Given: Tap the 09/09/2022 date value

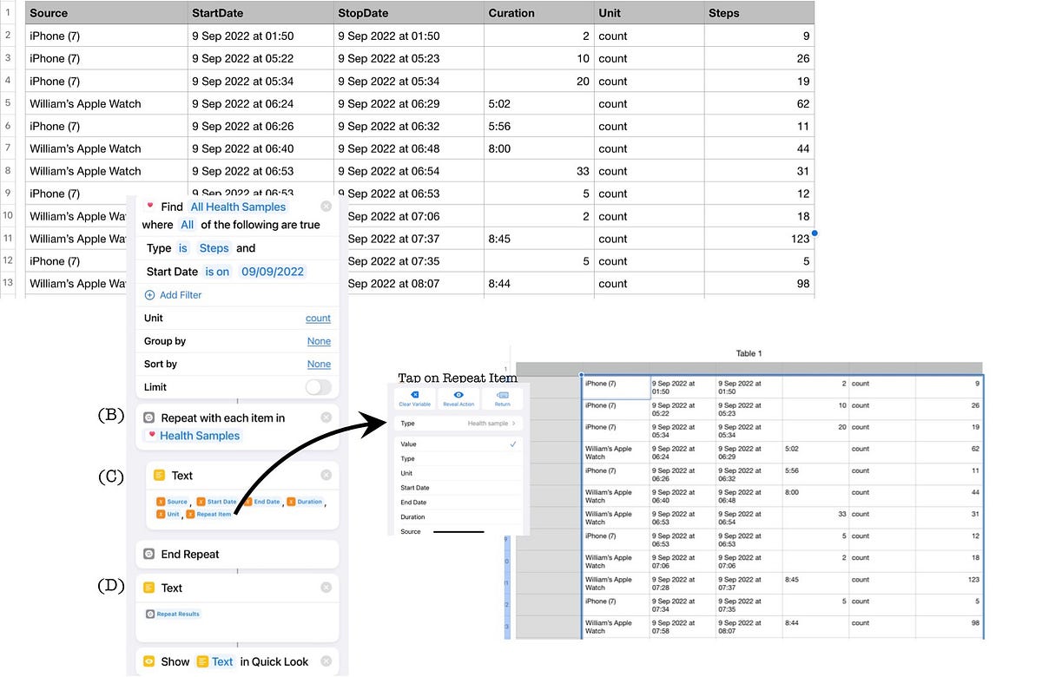Looking at the screenshot, I should click(272, 272).
